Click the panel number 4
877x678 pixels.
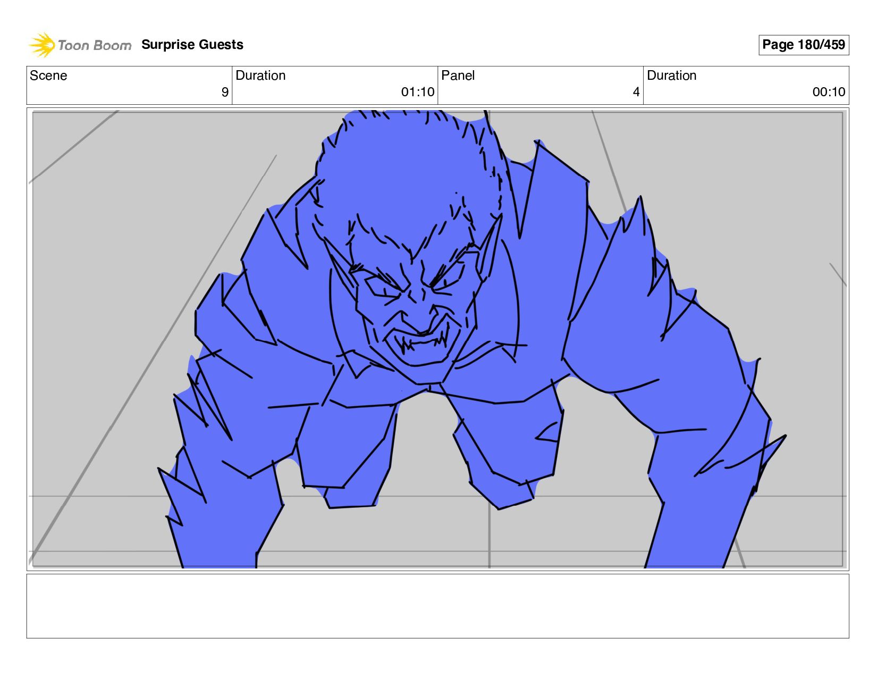pos(636,92)
